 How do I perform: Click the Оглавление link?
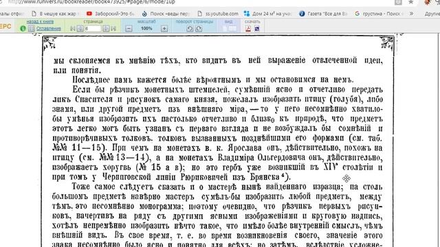(x=49, y=28)
